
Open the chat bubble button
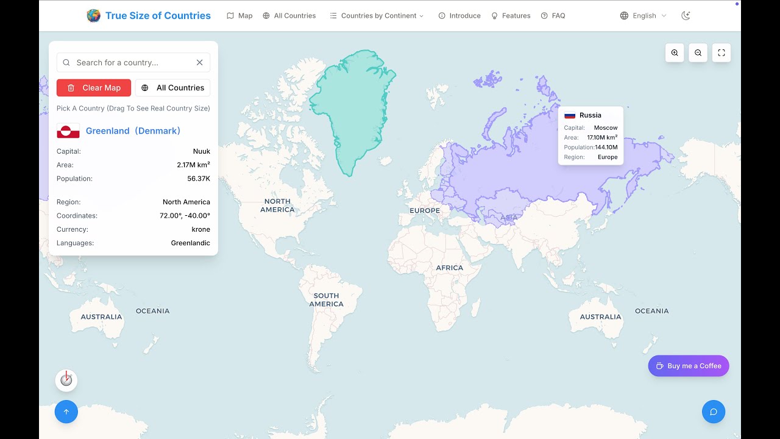714,412
